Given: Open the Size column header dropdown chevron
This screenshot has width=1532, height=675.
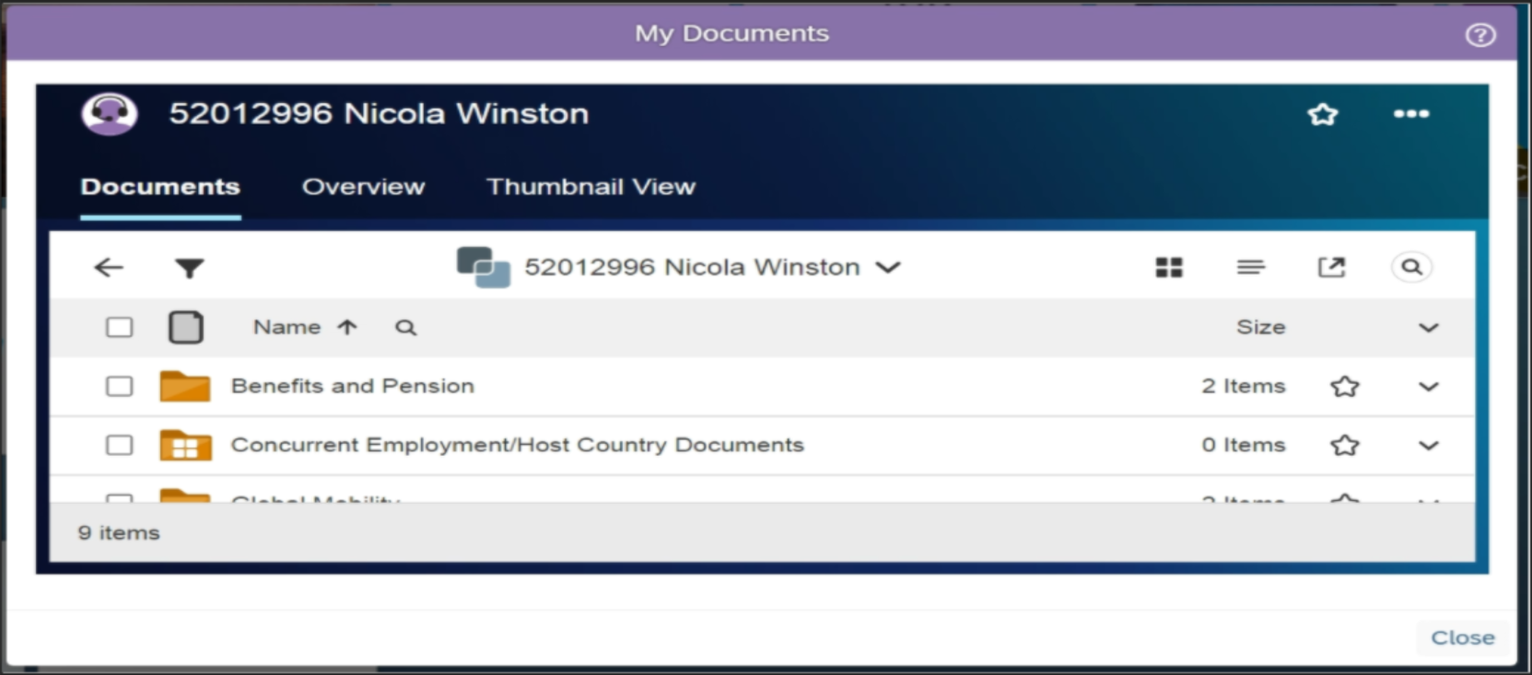Looking at the screenshot, I should (x=1428, y=328).
